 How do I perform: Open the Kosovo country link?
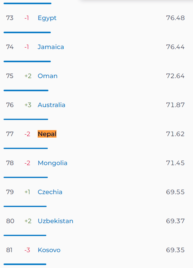pyautogui.click(x=49, y=250)
